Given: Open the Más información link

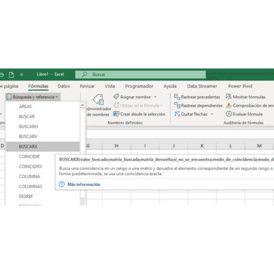Looking at the screenshot, I should pos(84,184).
